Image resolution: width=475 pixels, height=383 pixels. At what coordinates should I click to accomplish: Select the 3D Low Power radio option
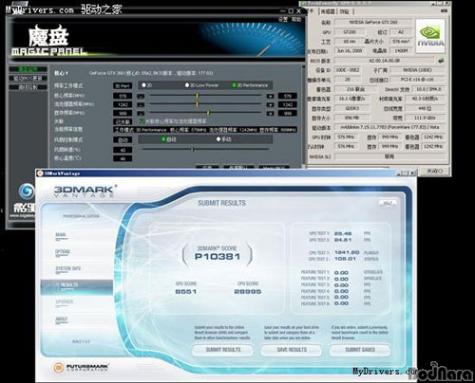[x=187, y=85]
